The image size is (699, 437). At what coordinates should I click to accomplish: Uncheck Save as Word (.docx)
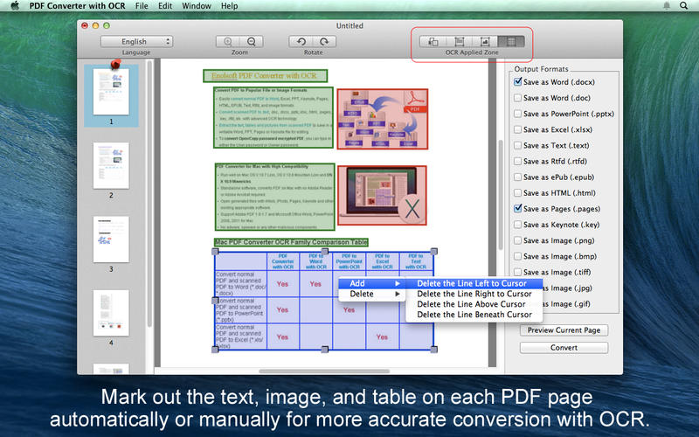click(519, 81)
